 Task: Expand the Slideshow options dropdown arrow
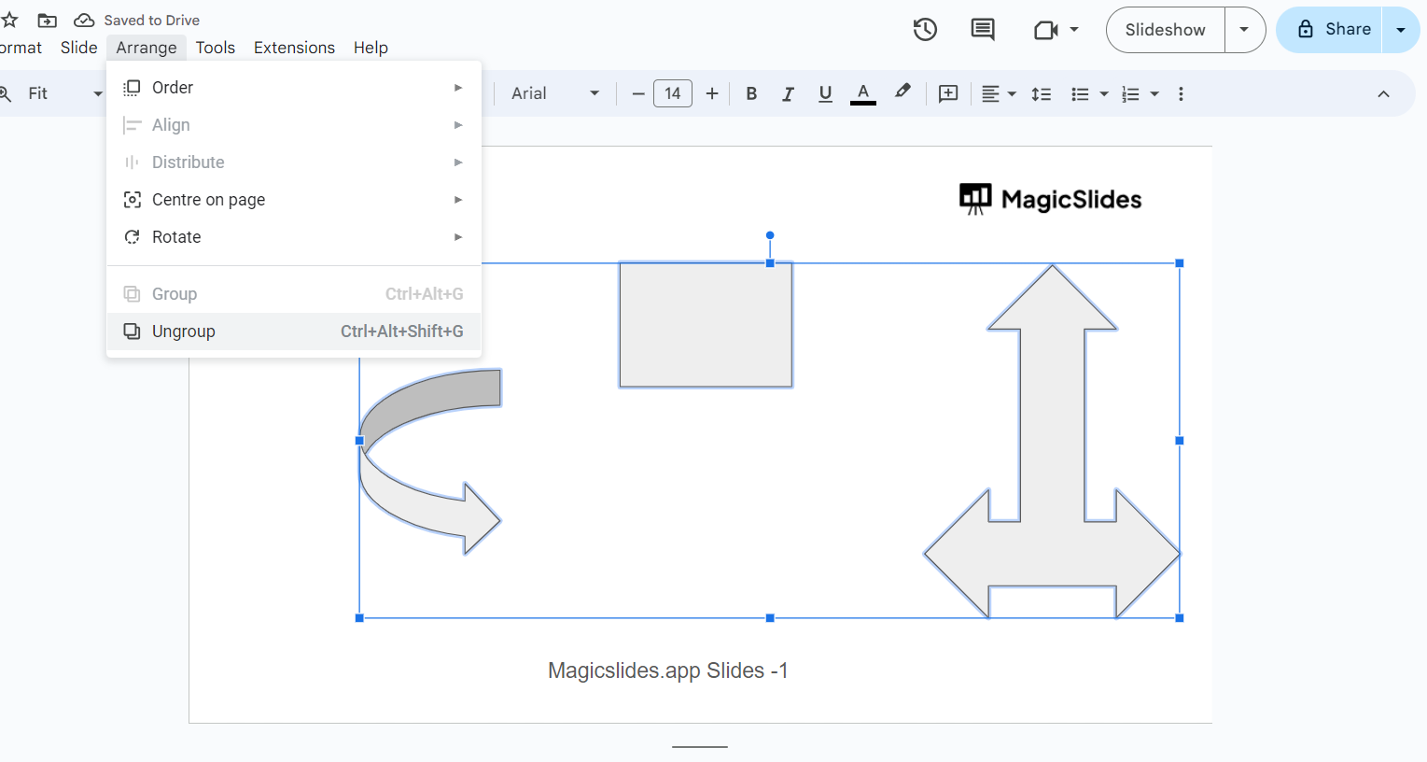point(1244,30)
